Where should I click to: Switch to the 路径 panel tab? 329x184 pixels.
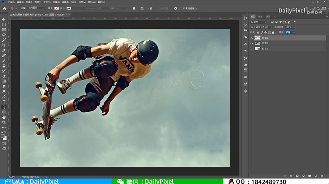pyautogui.click(x=260, y=16)
